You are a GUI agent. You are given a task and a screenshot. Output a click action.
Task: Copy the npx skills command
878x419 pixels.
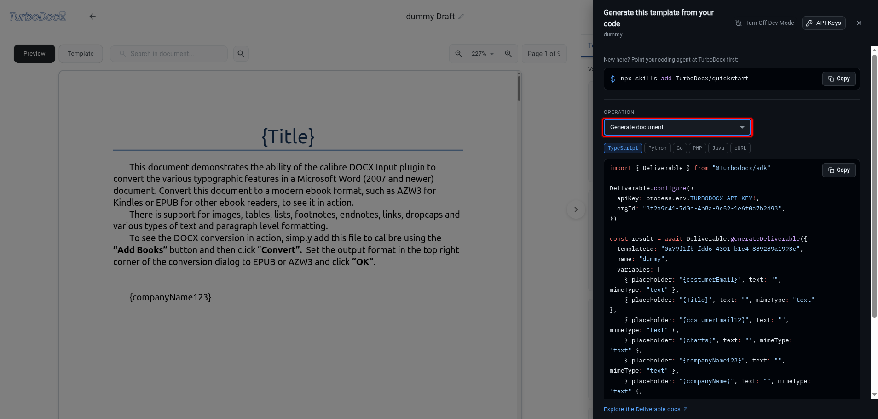839,79
